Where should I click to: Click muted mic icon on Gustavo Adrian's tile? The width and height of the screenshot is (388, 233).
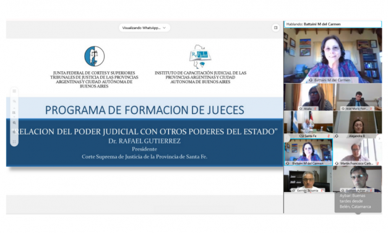(x=371, y=190)
